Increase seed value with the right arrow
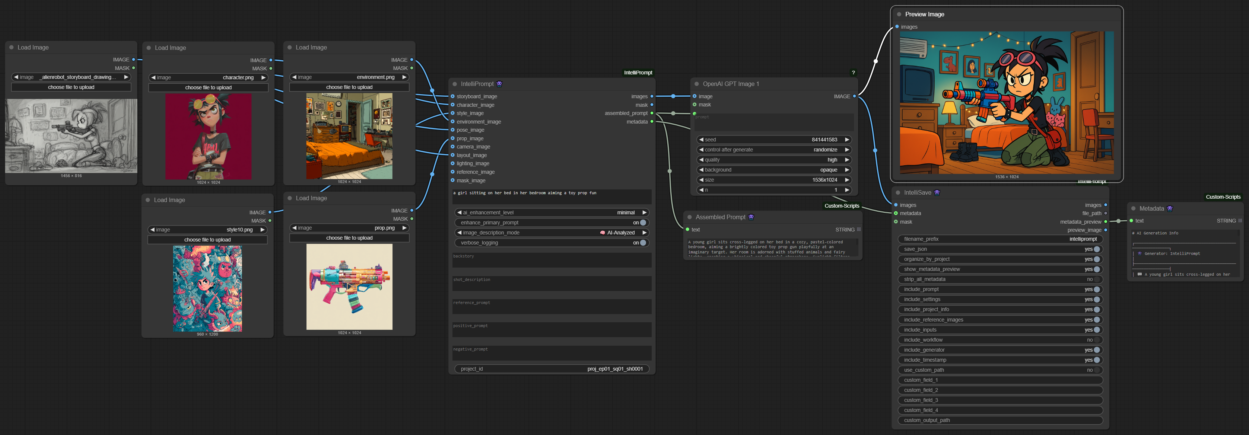 pyautogui.click(x=846, y=140)
